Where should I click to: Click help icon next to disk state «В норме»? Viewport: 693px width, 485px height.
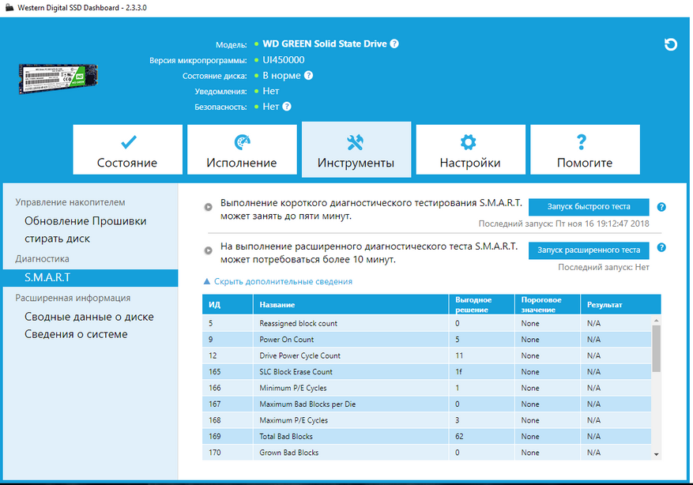pyautogui.click(x=308, y=76)
